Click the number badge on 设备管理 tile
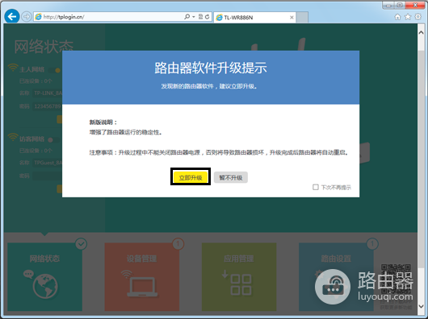428x319 pixels. coord(178,244)
